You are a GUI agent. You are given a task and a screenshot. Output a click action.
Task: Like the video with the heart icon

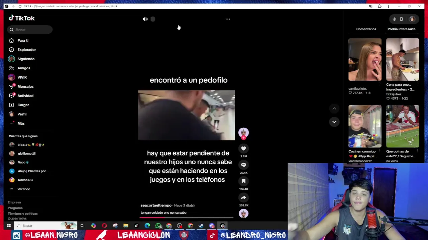(243, 149)
